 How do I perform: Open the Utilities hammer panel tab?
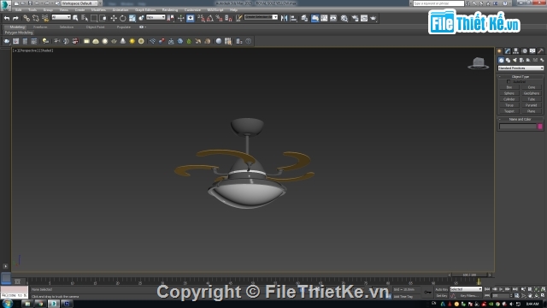(540, 51)
